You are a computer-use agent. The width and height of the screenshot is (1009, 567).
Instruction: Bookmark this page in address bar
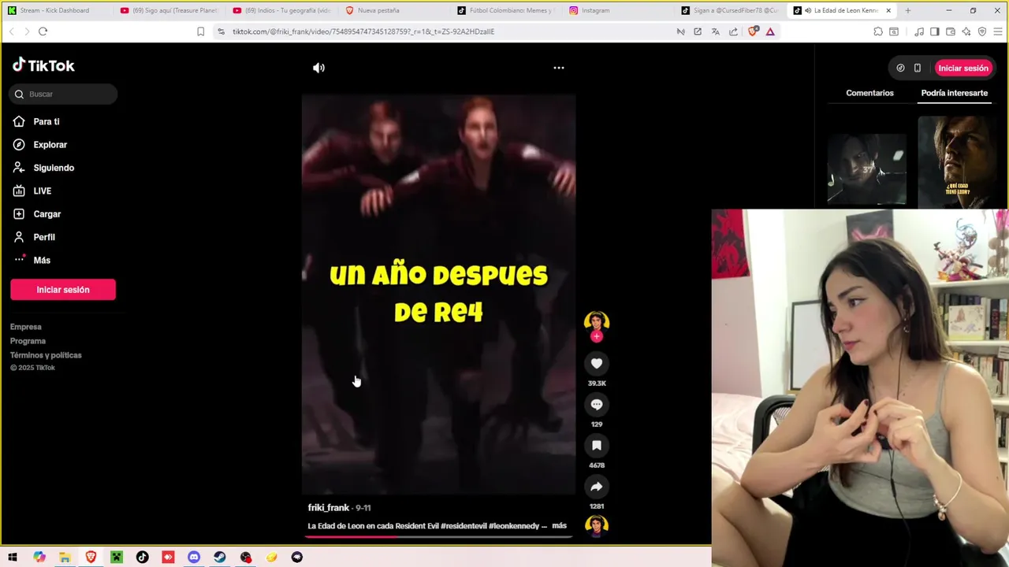pos(200,31)
